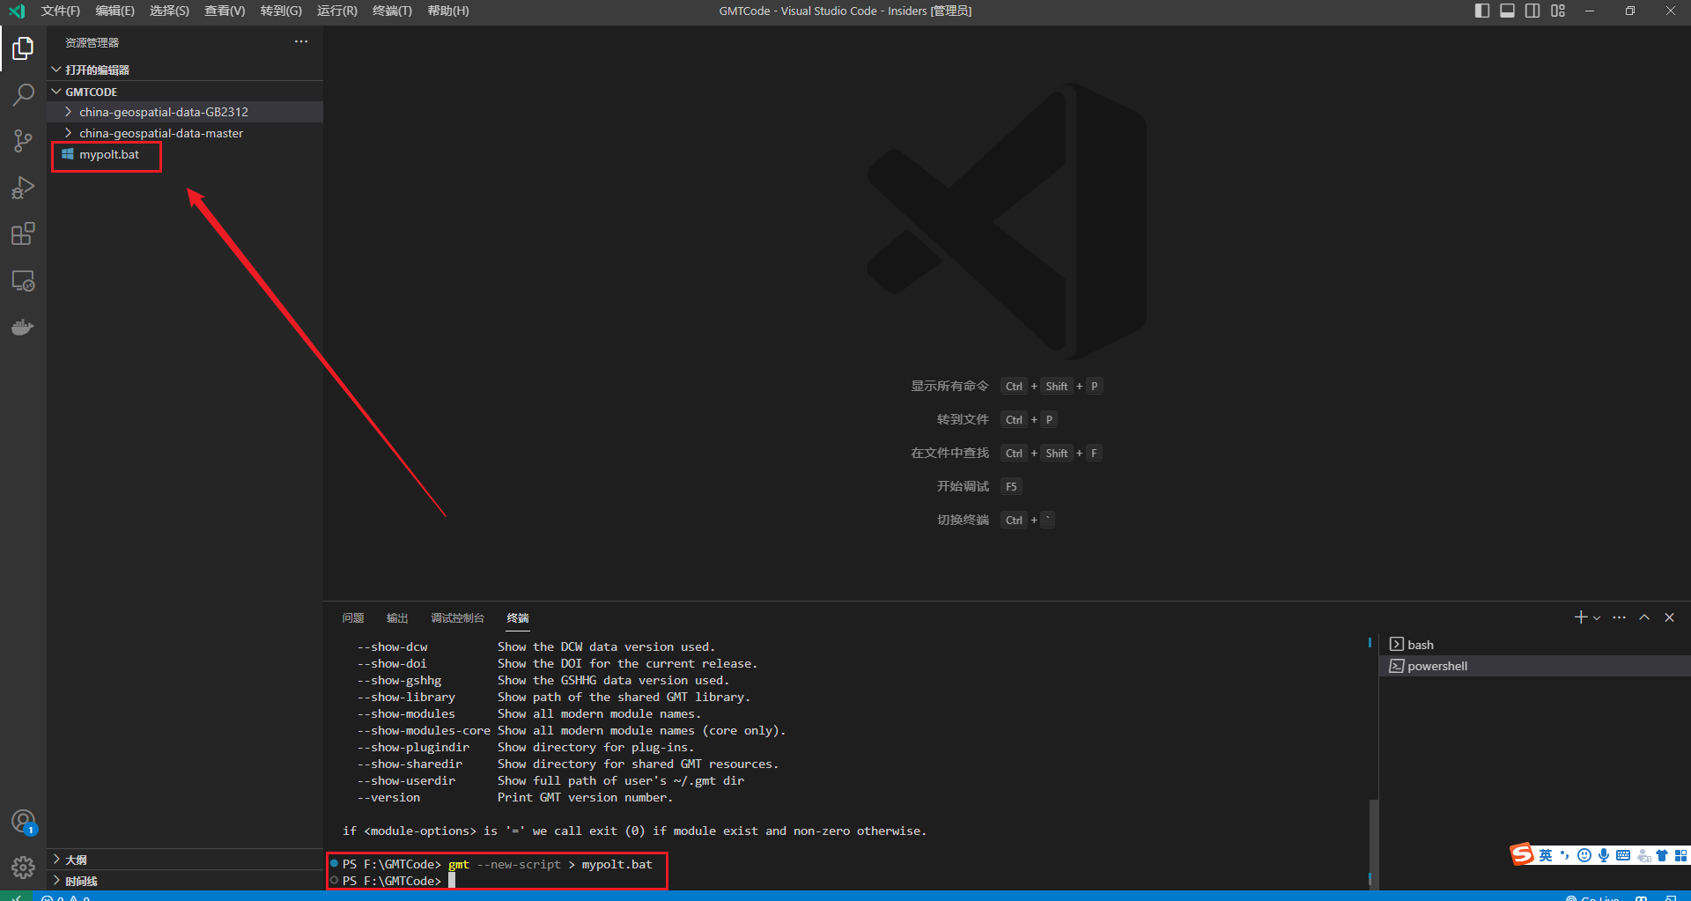Maximize the terminal panel with the up chevron
The width and height of the screenshot is (1691, 901).
tap(1644, 617)
